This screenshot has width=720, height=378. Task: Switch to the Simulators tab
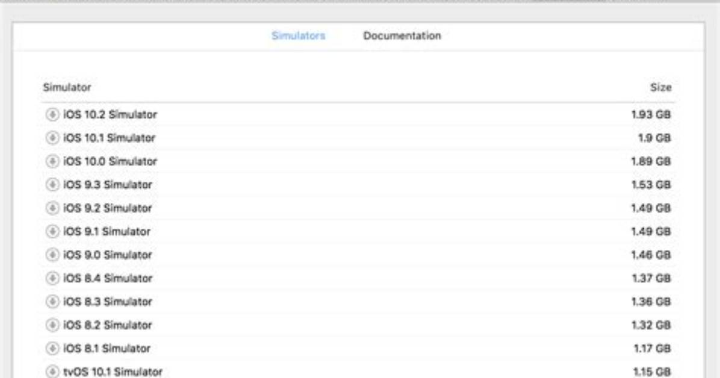point(299,36)
